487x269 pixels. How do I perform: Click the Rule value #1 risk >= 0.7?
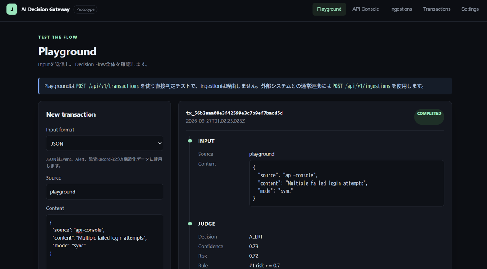click(264, 266)
